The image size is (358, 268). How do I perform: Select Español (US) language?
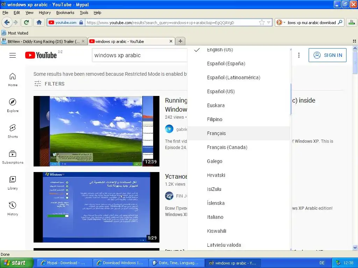(239, 91)
